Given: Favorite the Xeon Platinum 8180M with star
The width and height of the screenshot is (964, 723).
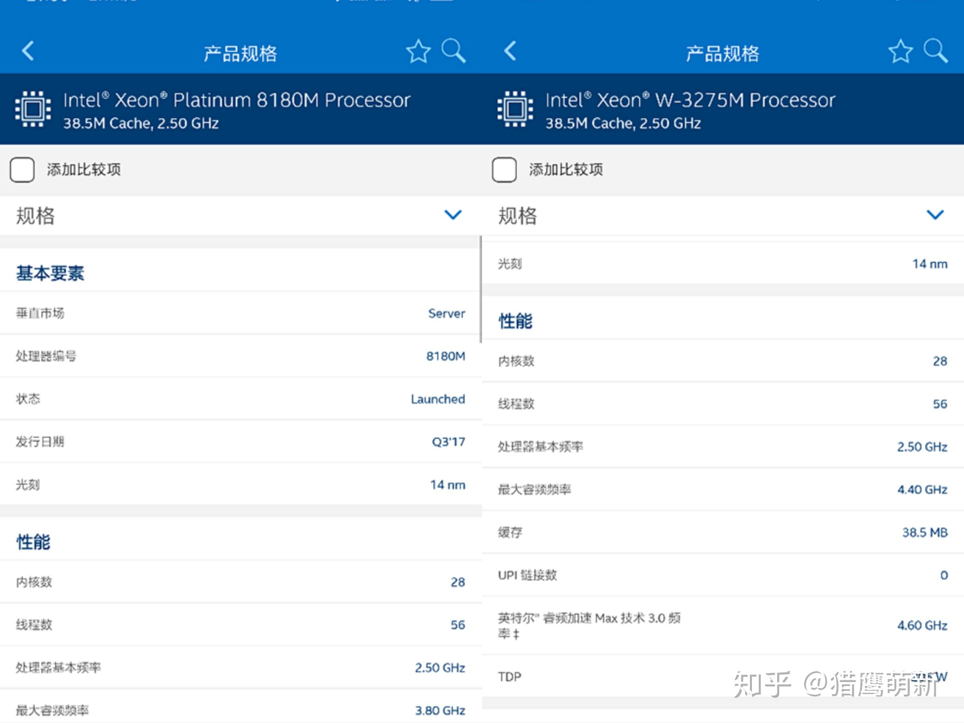Looking at the screenshot, I should [418, 51].
